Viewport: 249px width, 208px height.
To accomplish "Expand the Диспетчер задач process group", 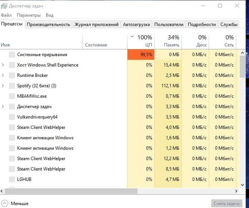I will click(x=3, y=106).
